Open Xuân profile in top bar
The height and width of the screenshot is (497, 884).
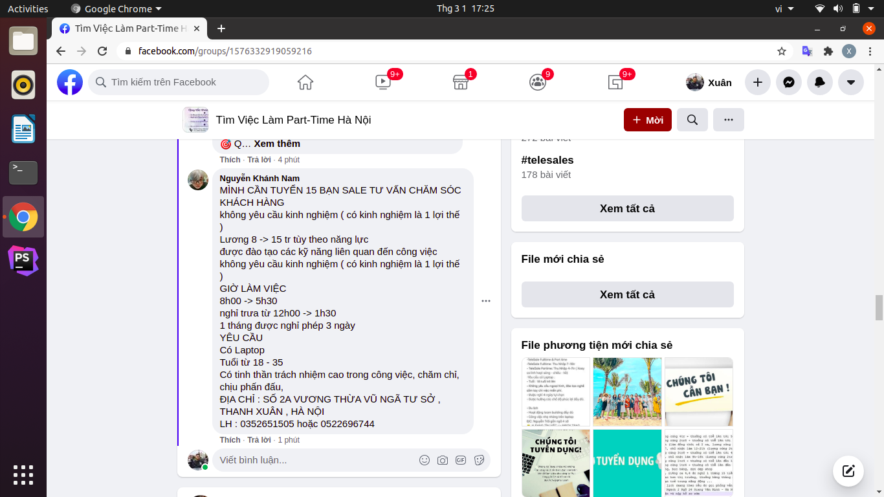[x=709, y=82]
